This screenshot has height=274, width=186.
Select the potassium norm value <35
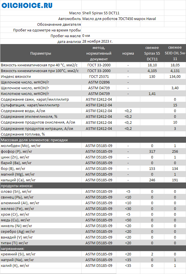128,266
